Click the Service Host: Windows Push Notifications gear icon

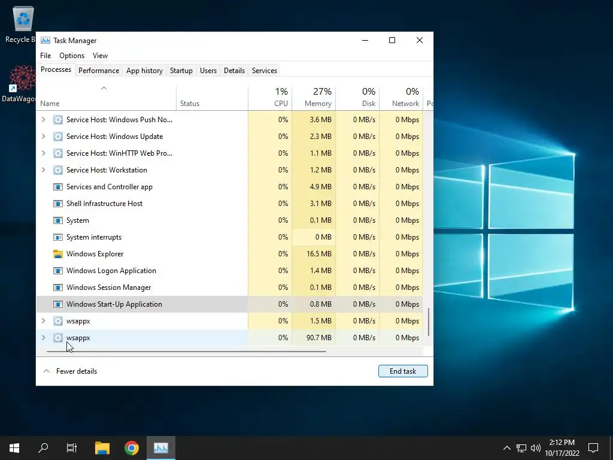tap(58, 120)
